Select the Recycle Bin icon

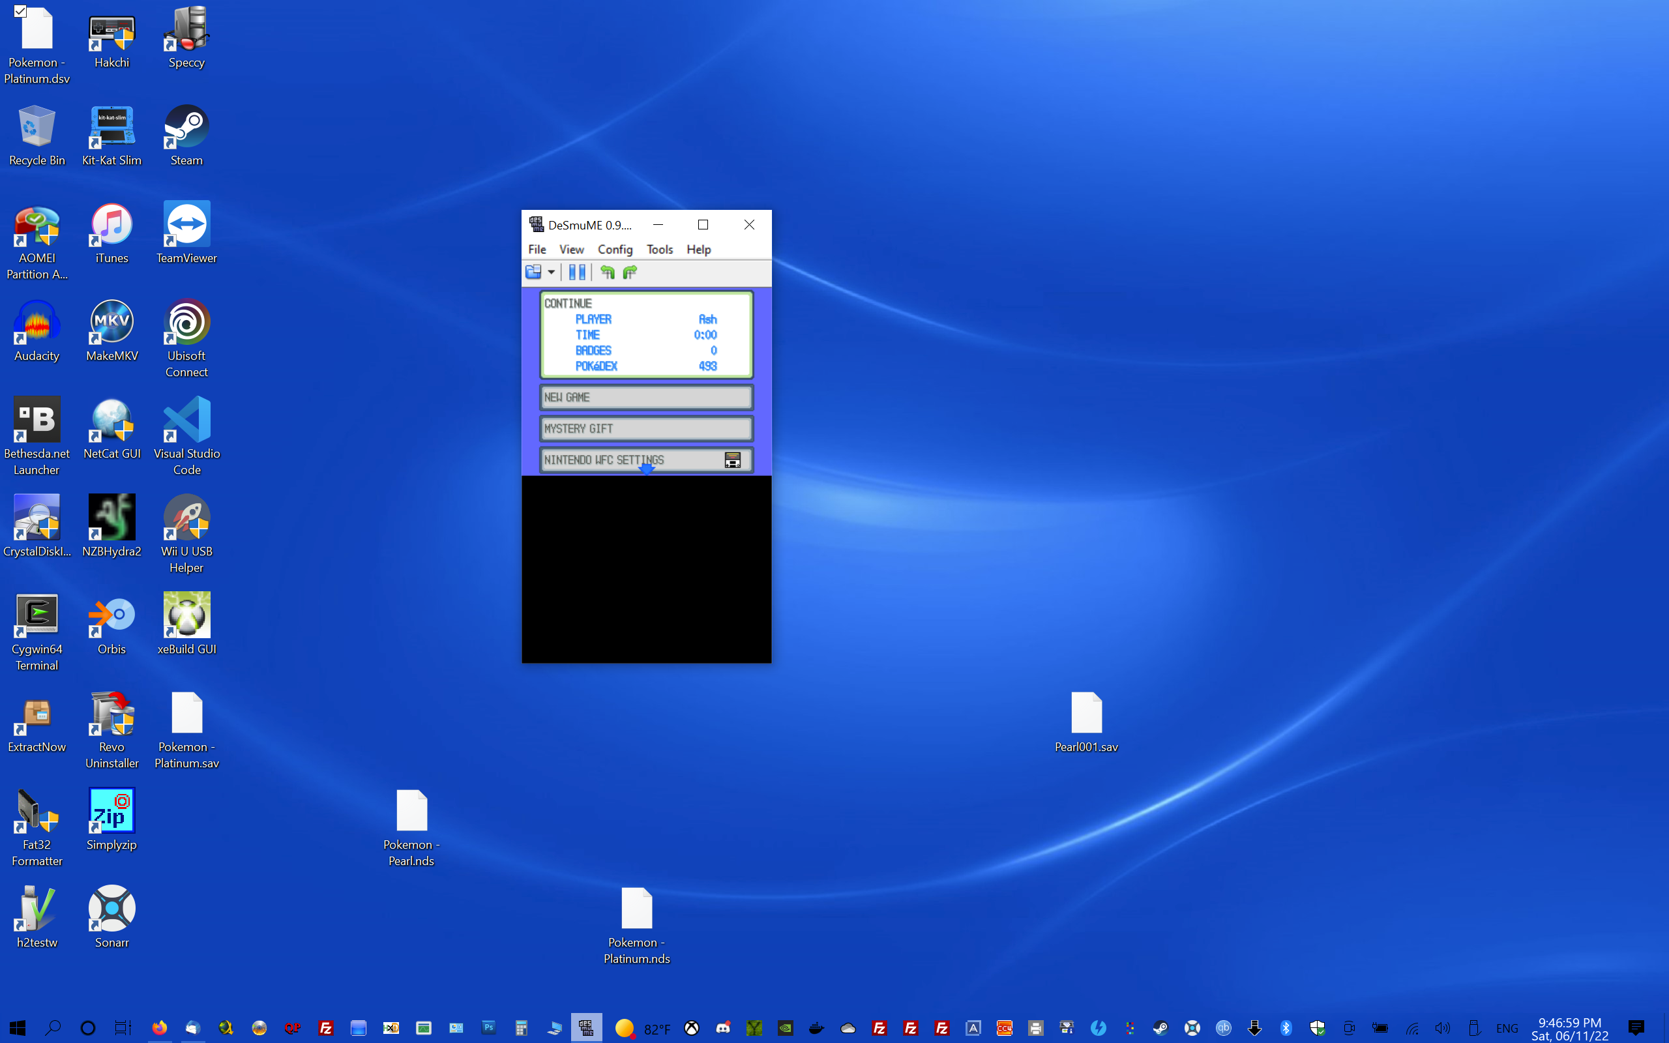(37, 136)
